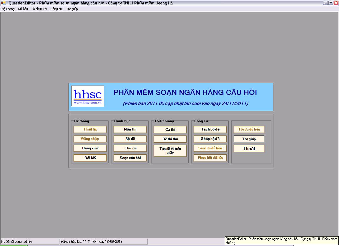Minimize the QuestionEditor window
This screenshot has height=246, width=339.
[325, 3]
